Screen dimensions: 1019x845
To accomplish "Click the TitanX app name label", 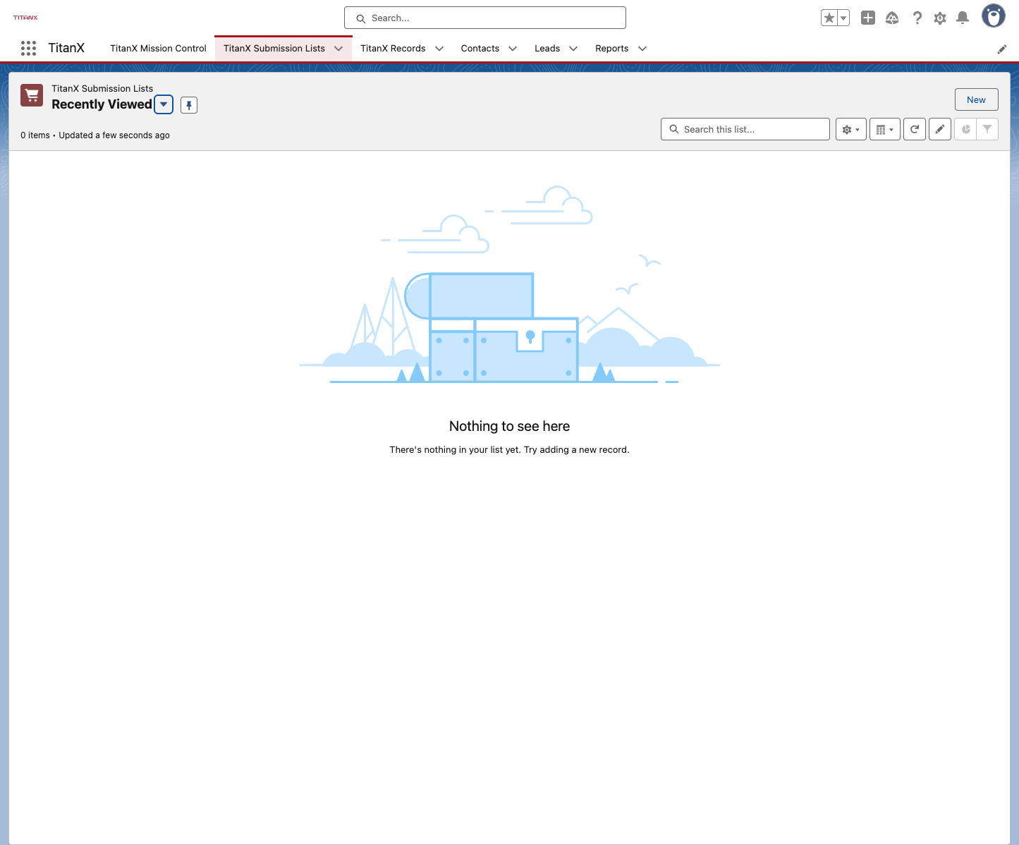I will click(66, 48).
